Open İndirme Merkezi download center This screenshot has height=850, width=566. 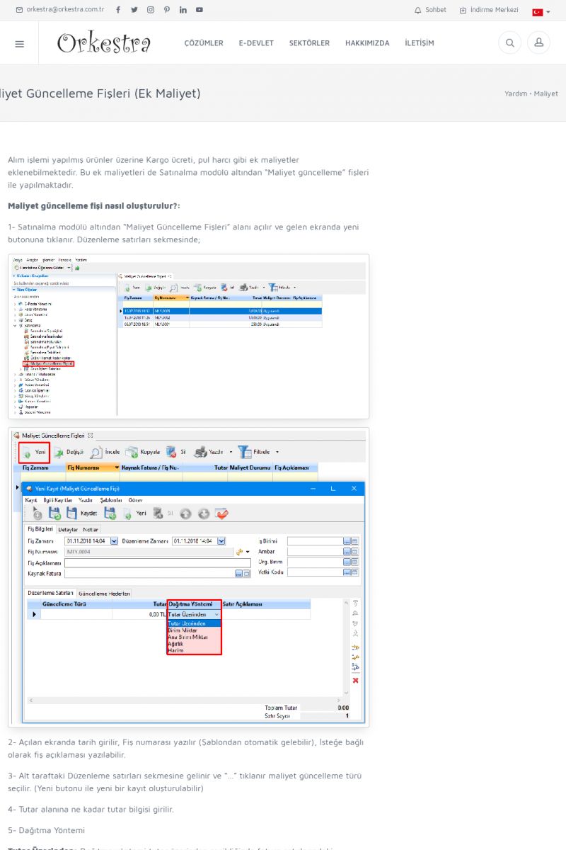[x=489, y=10]
